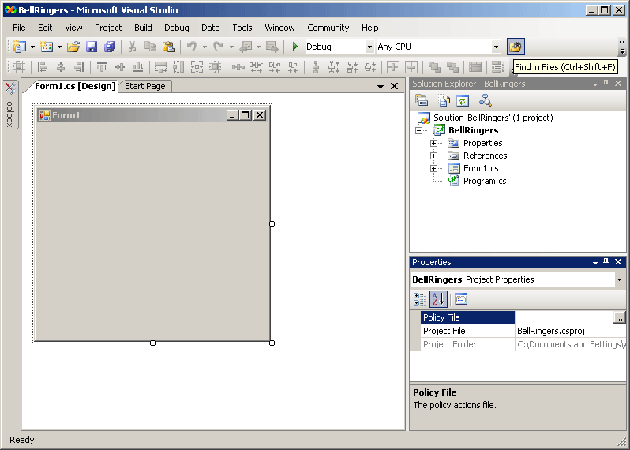The height and width of the screenshot is (450, 630).
Task: Open the Add New Item dropdown arrow
Action: coord(59,47)
